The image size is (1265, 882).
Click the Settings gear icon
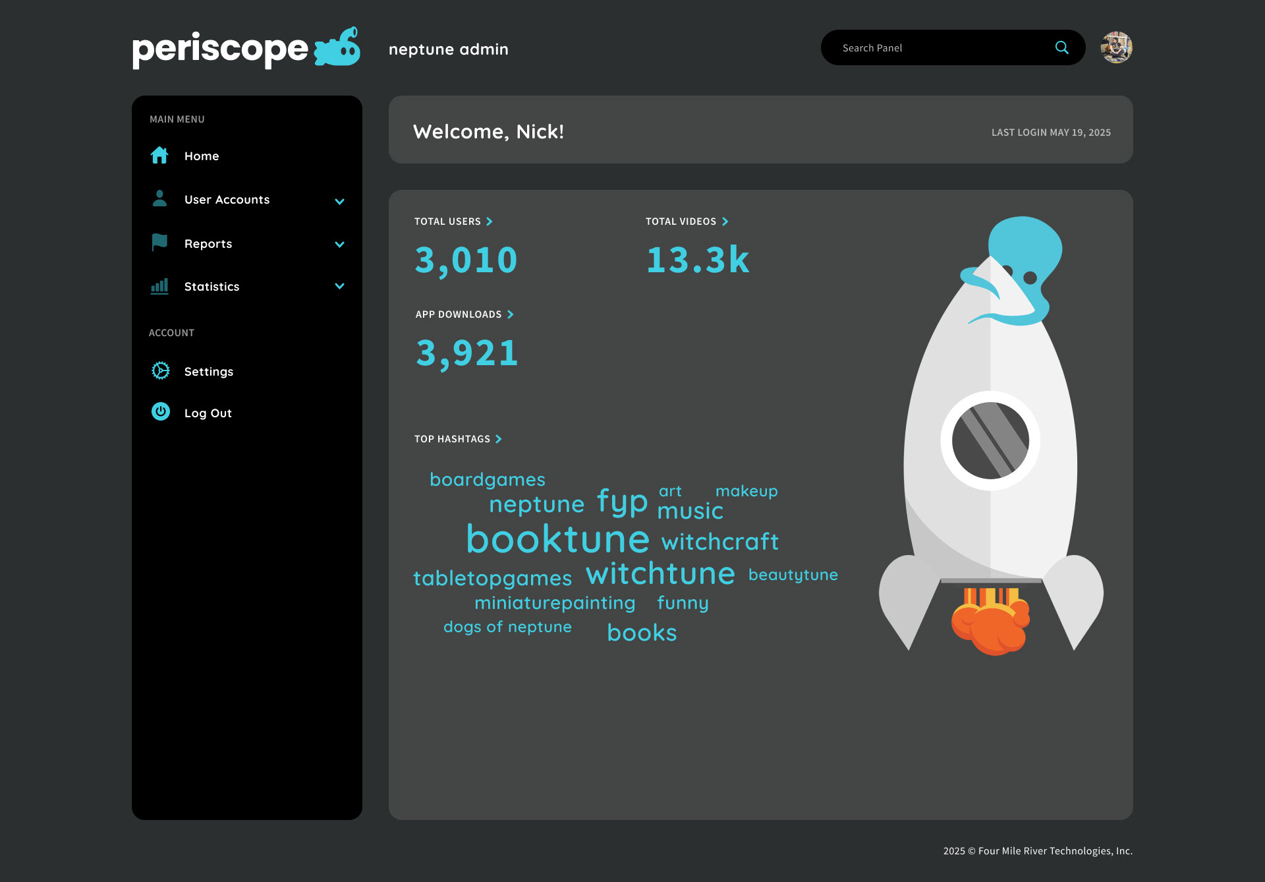point(161,370)
